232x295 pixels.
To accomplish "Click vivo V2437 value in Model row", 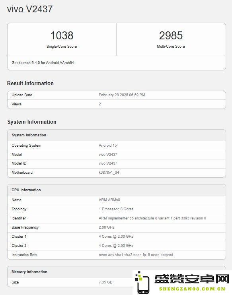I will 108,155.
